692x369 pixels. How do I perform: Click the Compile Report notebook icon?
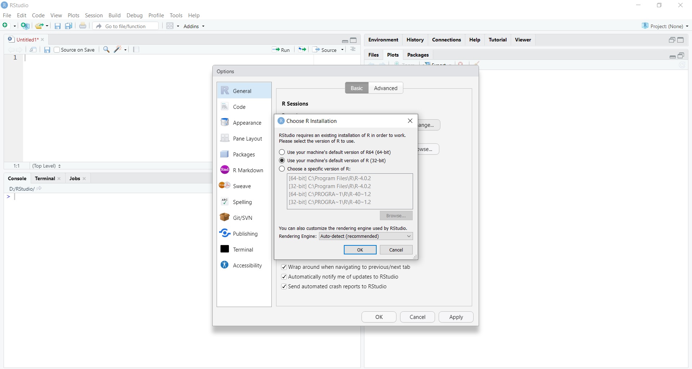136,50
